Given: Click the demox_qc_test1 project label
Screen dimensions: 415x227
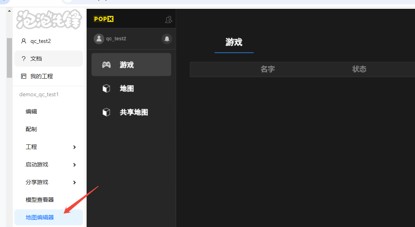Looking at the screenshot, I should [x=39, y=95].
